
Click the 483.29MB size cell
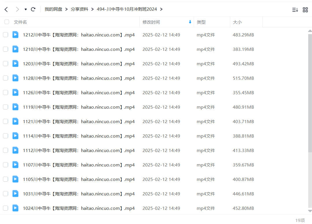(243, 35)
